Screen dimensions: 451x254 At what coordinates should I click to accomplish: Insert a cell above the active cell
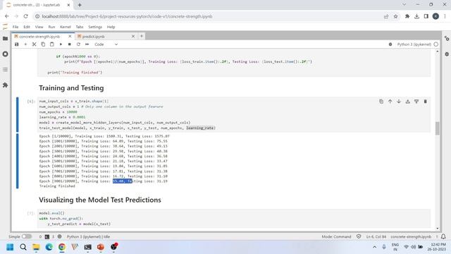pos(407,102)
